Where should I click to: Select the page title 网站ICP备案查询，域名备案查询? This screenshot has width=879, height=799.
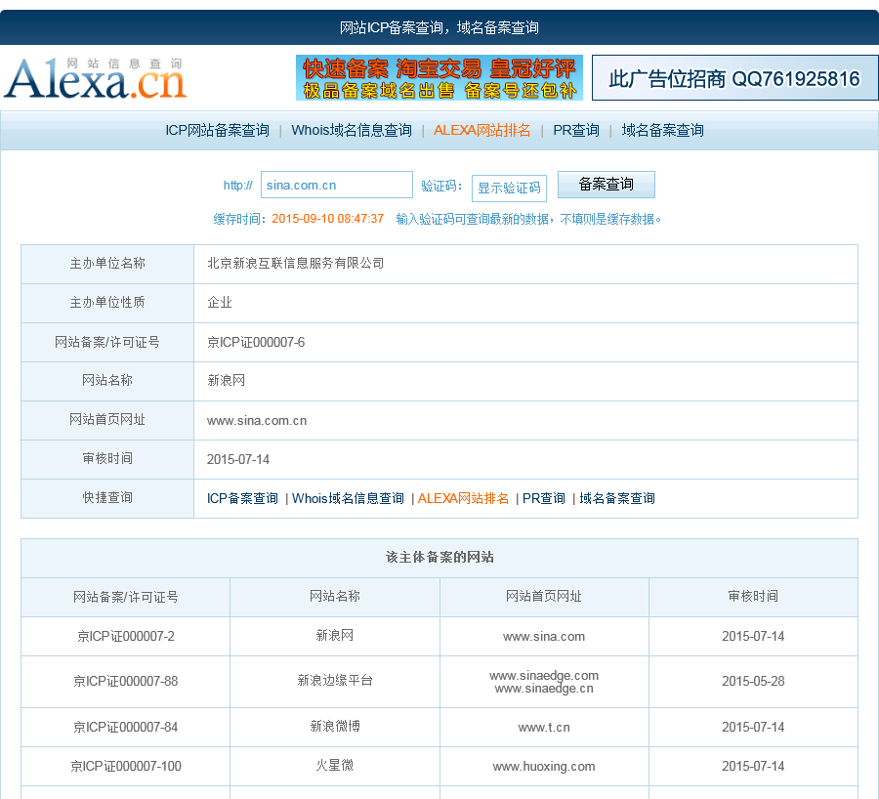pyautogui.click(x=439, y=27)
